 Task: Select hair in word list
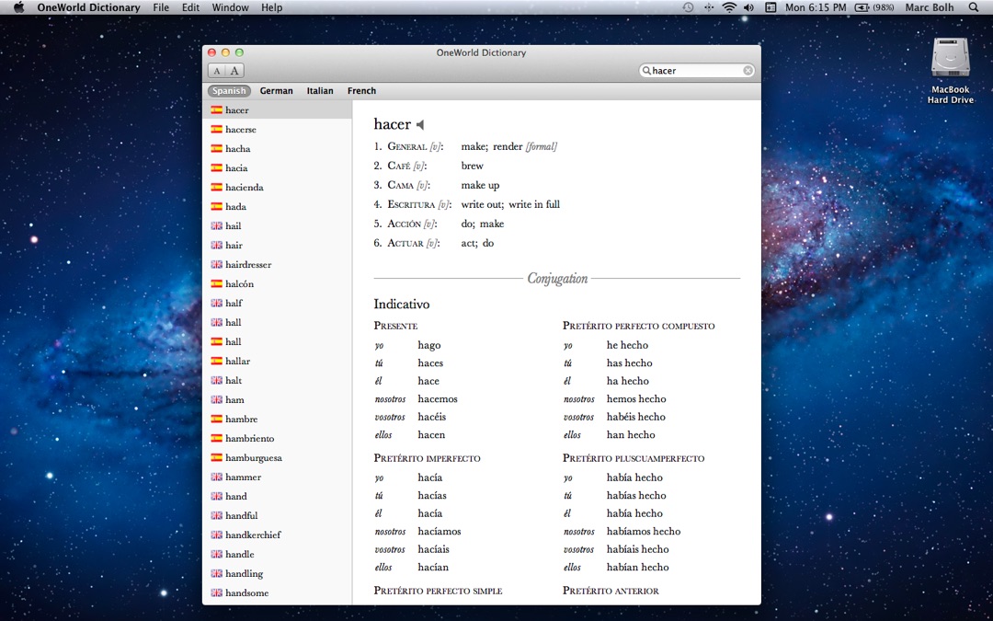[278, 246]
